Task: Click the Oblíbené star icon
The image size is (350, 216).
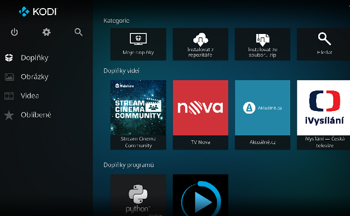Action: 9,115
